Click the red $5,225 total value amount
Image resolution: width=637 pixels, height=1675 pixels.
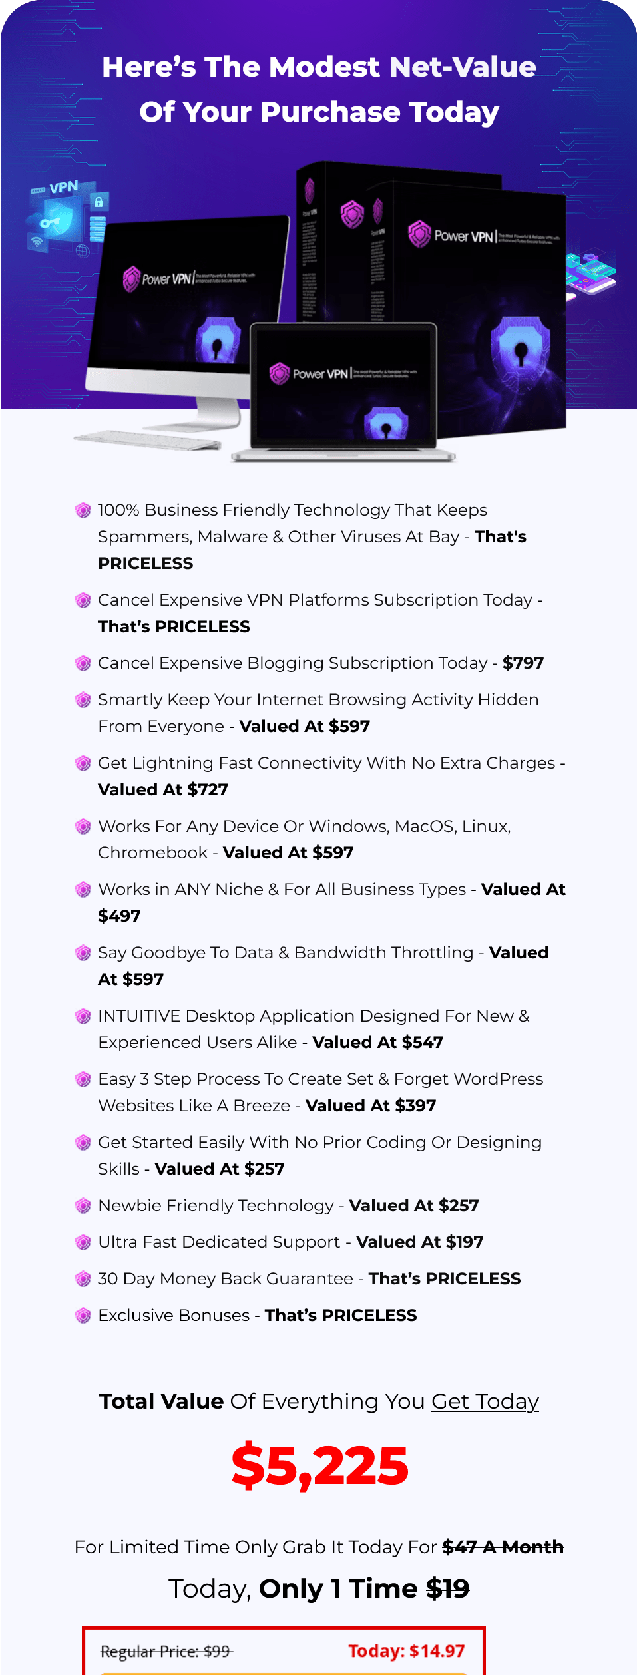coord(319,1466)
